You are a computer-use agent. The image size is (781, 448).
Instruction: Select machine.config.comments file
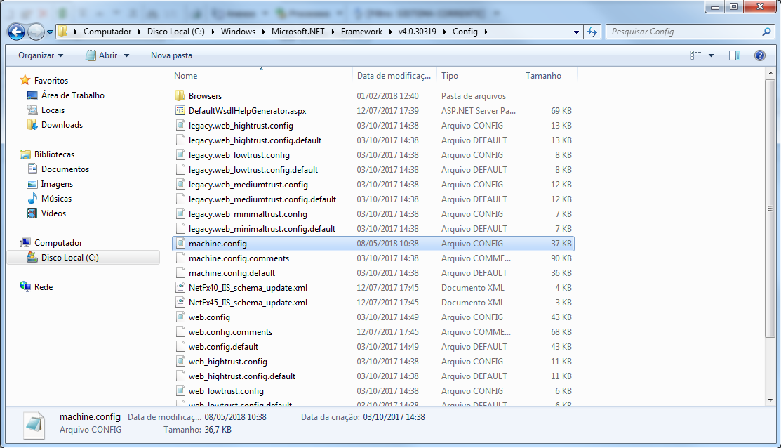pos(239,258)
